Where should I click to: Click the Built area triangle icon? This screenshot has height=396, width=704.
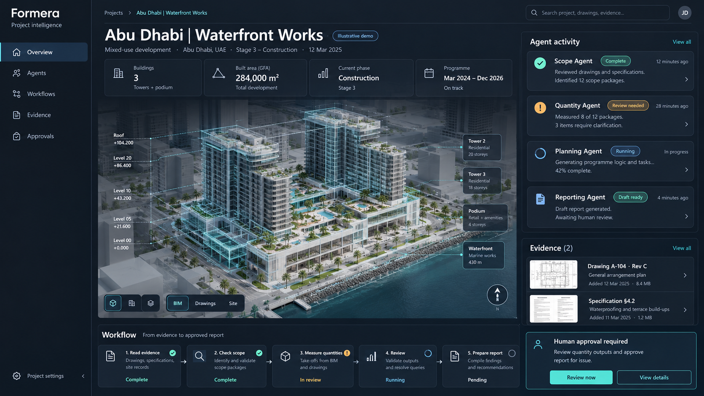219,73
